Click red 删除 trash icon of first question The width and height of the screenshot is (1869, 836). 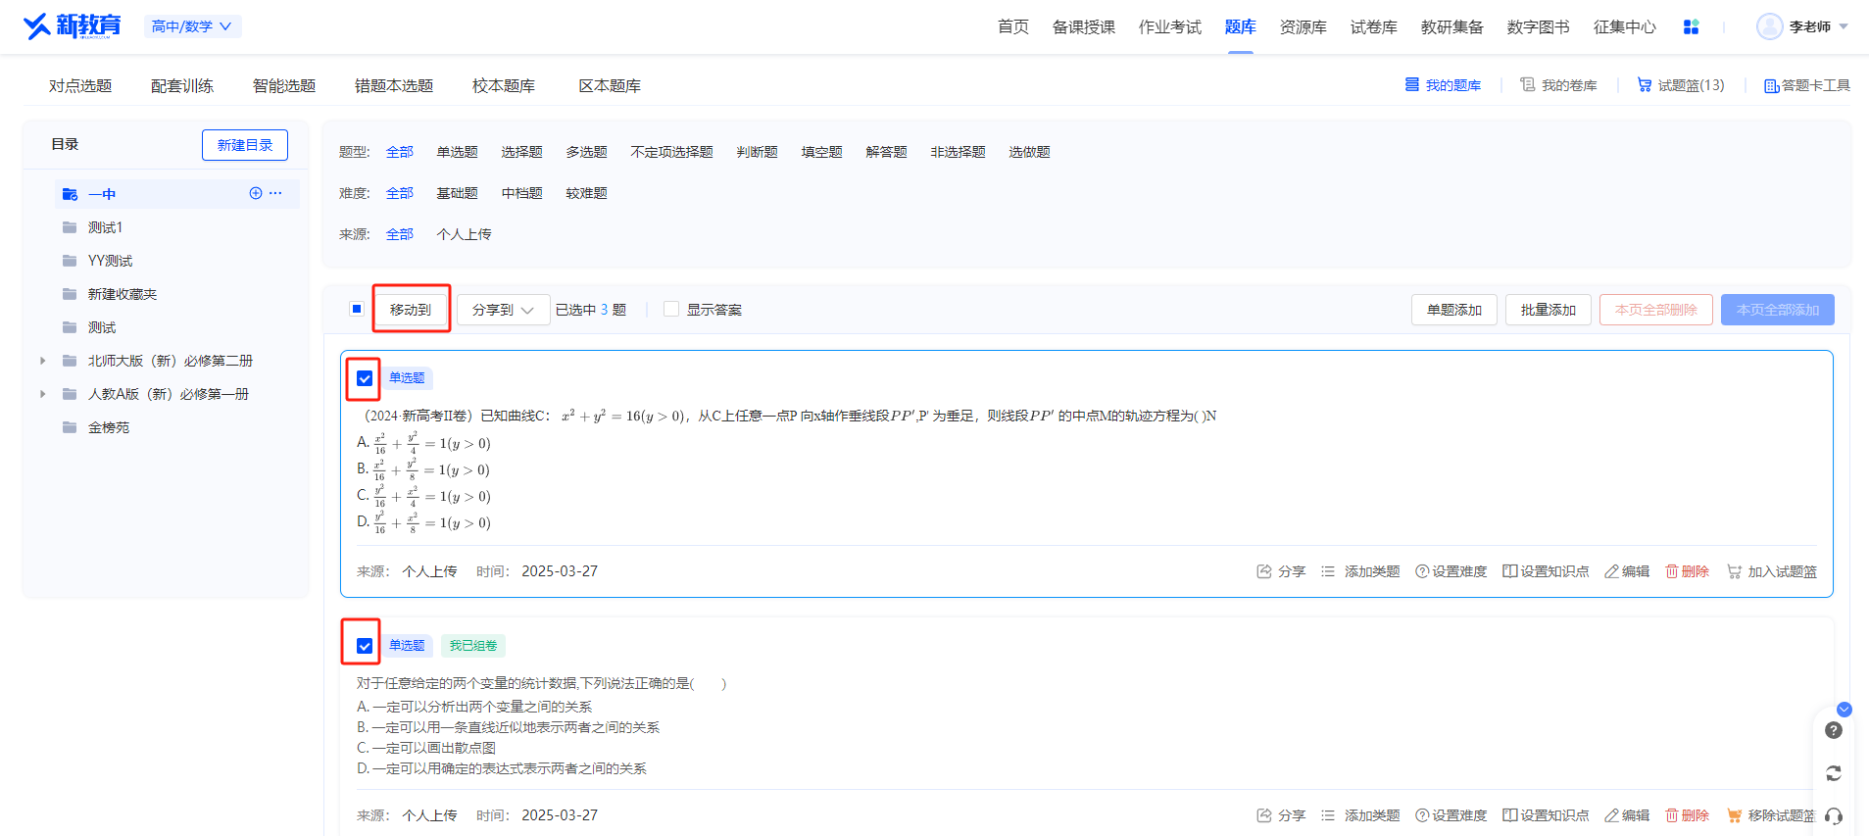pos(1672,571)
